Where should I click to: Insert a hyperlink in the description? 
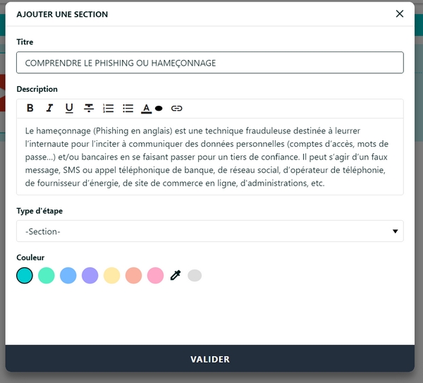coord(177,108)
